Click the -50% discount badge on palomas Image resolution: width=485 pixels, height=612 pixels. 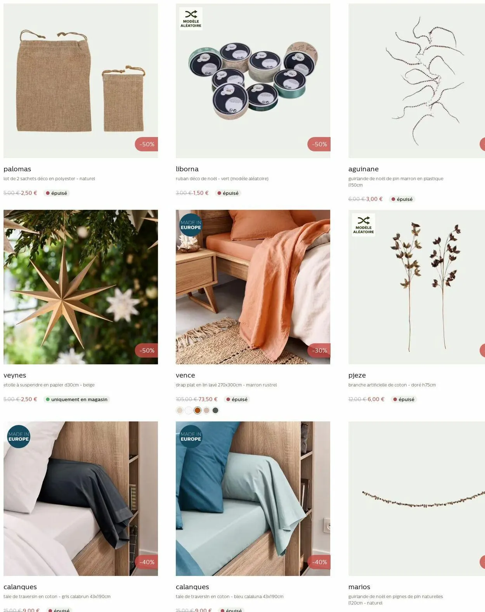(x=146, y=144)
